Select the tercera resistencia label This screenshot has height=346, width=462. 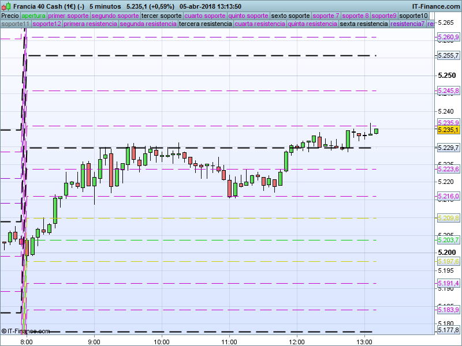point(206,24)
